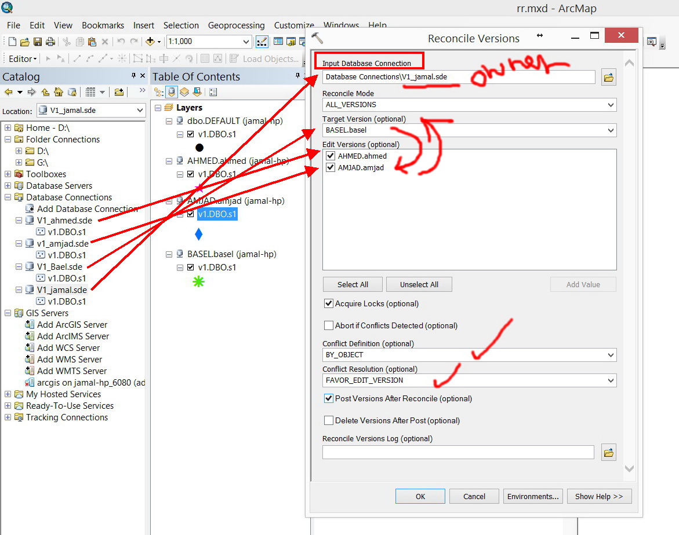Confirm the dialog with OK
679x535 pixels.
tap(420, 497)
